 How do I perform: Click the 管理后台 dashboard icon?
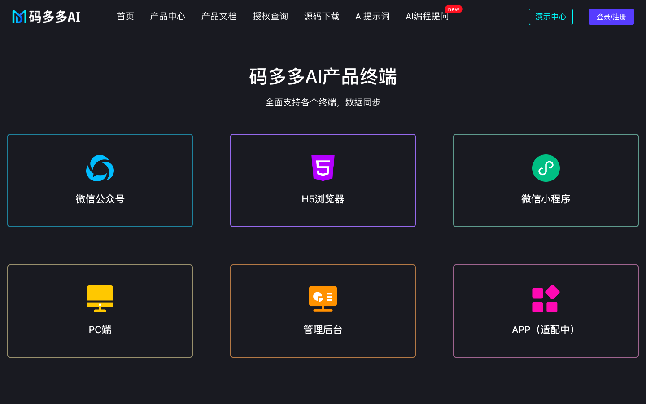(x=323, y=299)
